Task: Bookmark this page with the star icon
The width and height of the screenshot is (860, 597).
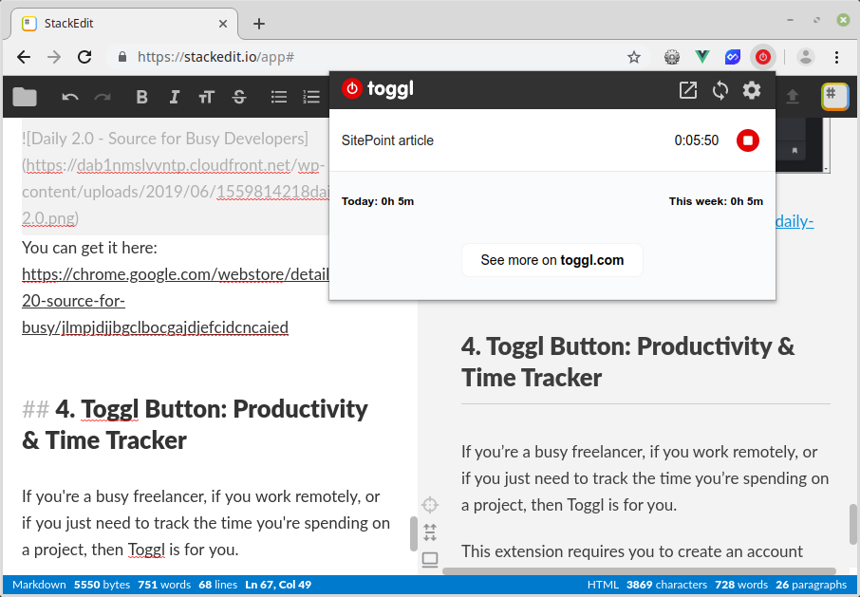Action: click(634, 57)
